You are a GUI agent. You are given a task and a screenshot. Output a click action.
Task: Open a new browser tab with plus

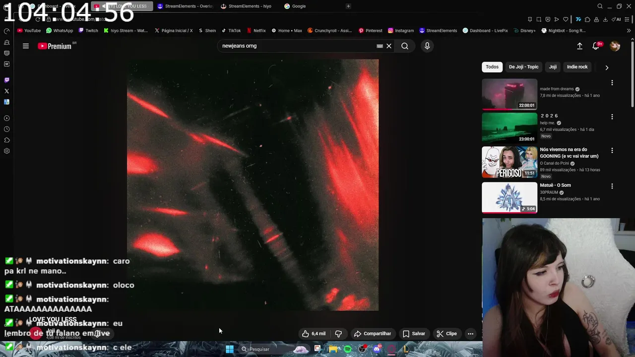click(x=348, y=6)
